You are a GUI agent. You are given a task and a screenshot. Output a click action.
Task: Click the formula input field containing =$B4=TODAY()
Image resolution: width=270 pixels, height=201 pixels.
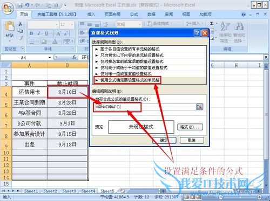point(145,107)
